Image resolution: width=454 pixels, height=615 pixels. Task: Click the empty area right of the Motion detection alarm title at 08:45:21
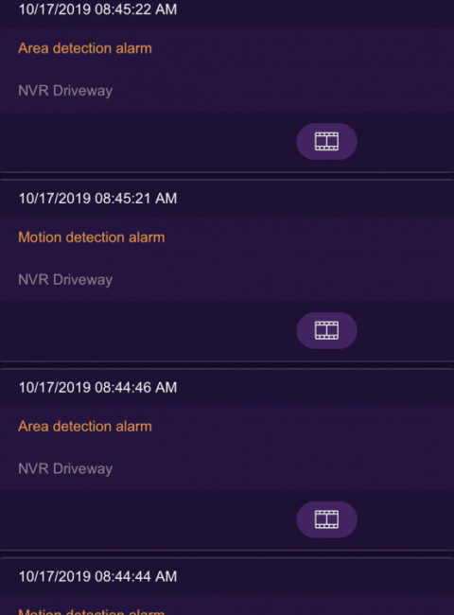309,237
